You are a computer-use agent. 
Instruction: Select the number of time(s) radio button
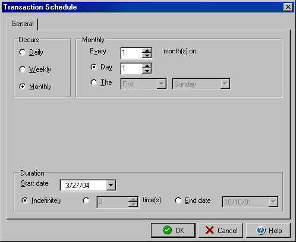[x=86, y=200]
